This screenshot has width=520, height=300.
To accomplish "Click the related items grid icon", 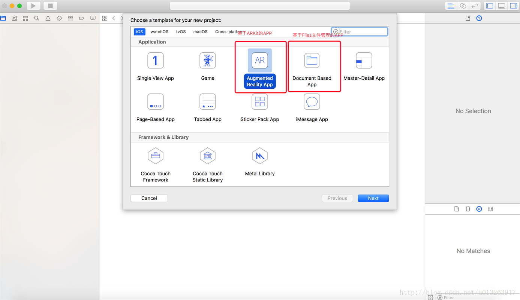I will [105, 18].
